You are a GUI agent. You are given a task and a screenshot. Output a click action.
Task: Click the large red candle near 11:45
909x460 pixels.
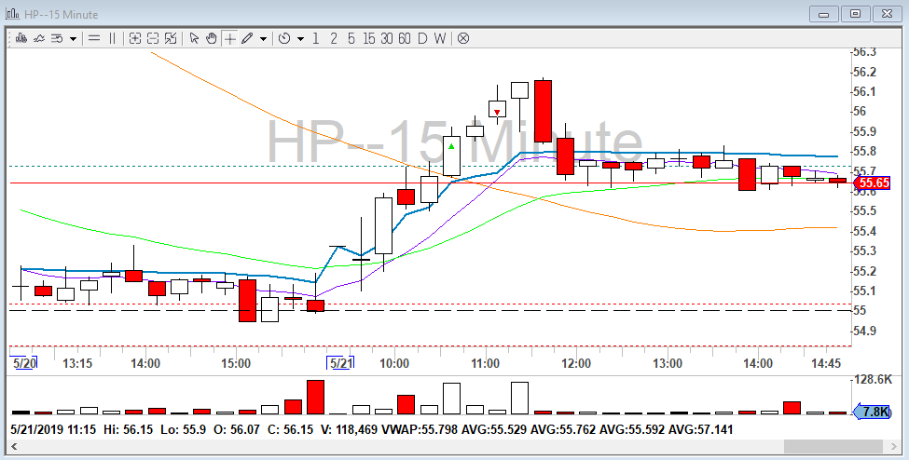coord(544,111)
